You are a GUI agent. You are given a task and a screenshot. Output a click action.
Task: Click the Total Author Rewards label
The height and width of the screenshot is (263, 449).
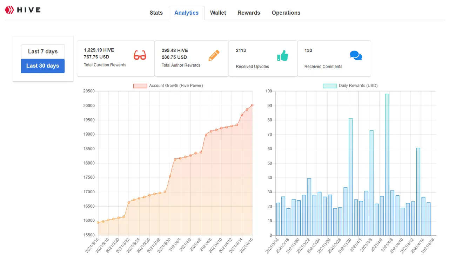tap(181, 65)
